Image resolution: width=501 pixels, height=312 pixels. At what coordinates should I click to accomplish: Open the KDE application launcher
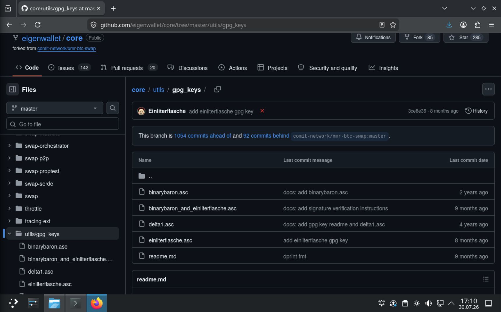tap(13, 303)
